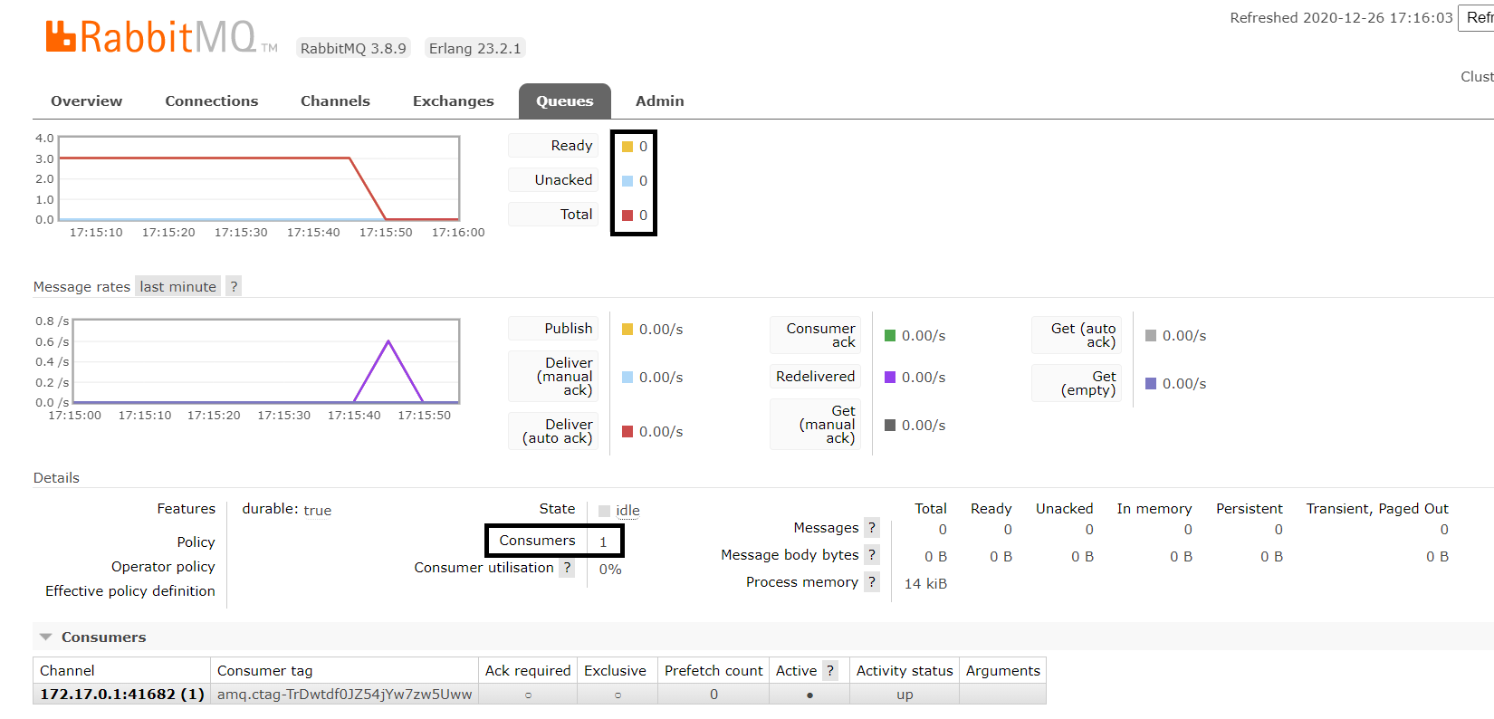1494x719 pixels.
Task: View the Exchanges tab
Action: click(453, 101)
